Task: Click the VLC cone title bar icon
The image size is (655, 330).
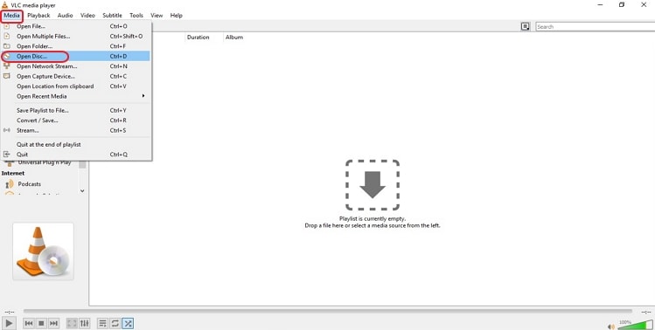Action: coord(5,5)
